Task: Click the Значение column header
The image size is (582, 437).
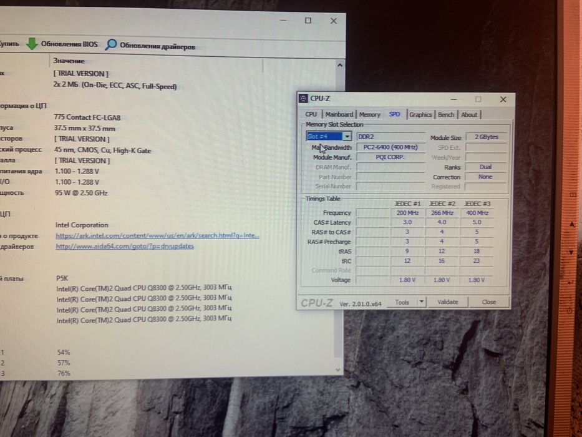Action: coord(69,61)
